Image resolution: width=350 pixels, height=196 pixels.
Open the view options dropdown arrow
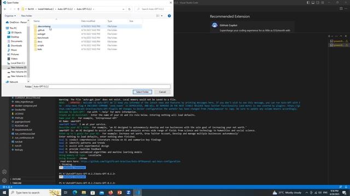[162, 16]
